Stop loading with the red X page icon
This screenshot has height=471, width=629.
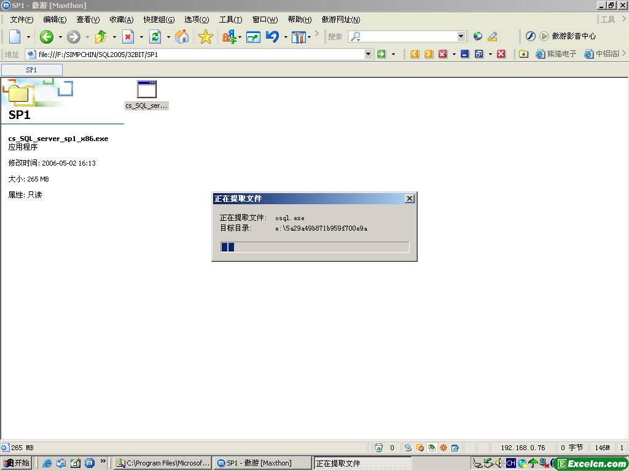click(x=128, y=37)
